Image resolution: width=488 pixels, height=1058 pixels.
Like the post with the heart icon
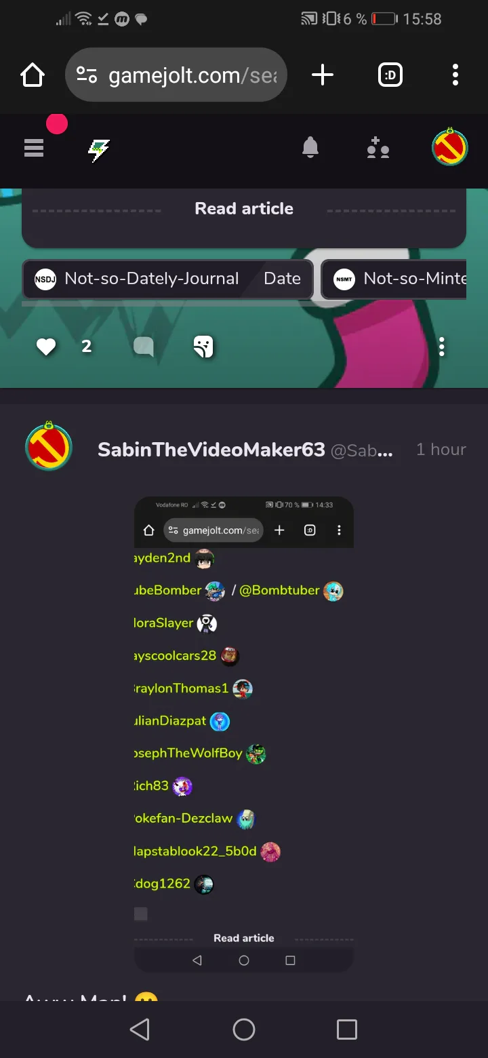click(x=46, y=347)
